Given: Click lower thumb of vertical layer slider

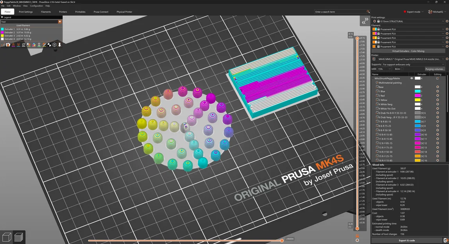Looking at the screenshot, I should pyautogui.click(x=357, y=228).
